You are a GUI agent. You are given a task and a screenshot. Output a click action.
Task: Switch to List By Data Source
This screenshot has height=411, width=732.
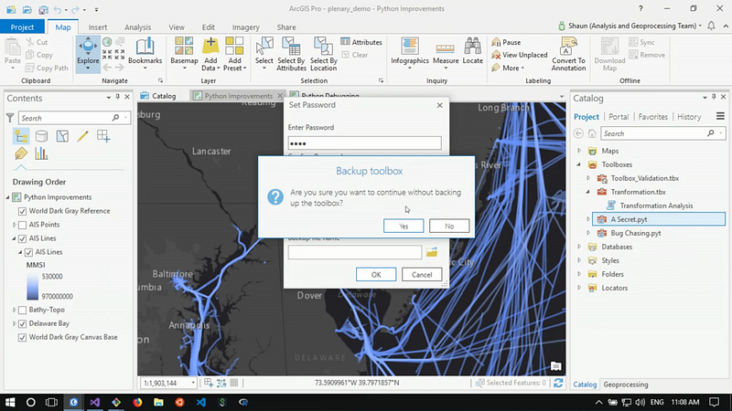click(x=41, y=136)
